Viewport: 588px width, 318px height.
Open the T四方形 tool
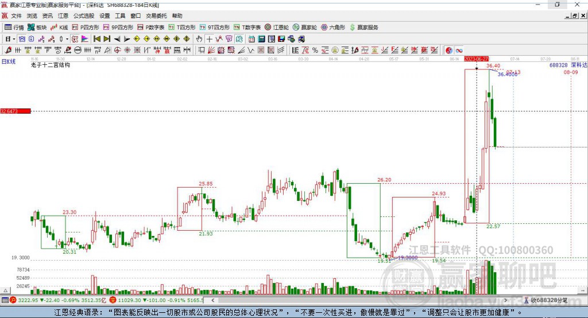(x=182, y=28)
